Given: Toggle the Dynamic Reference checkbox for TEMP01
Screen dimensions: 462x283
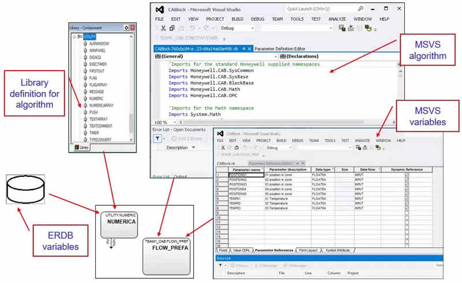Looking at the screenshot, I should pos(407,199).
